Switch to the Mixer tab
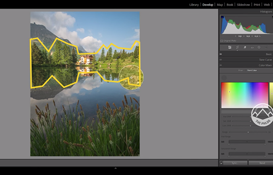The height and width of the screenshot is (175, 273). (240, 70)
